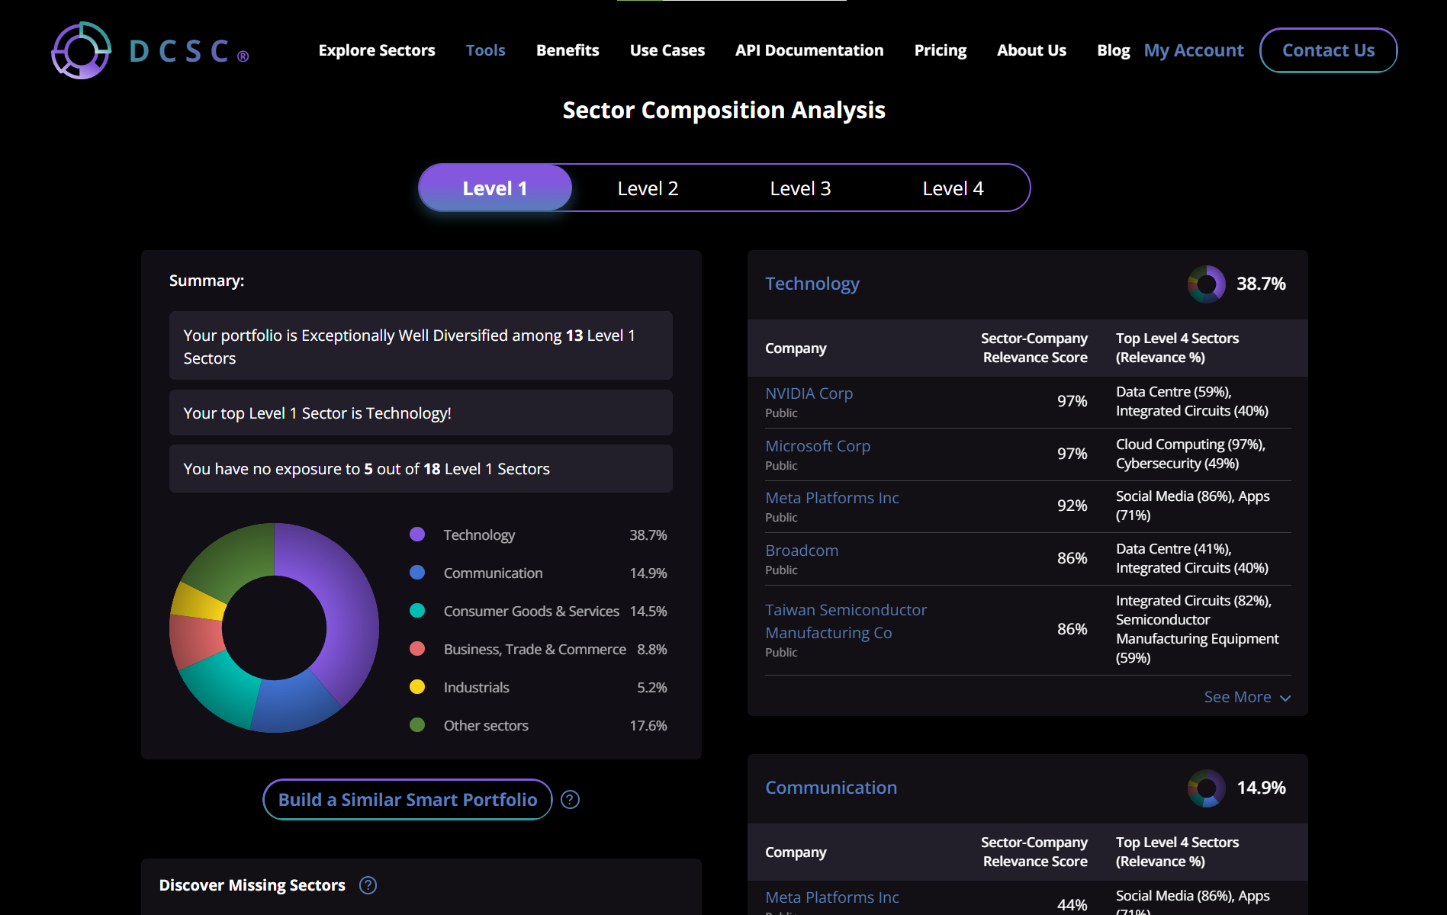
Task: Open the Blog link
Action: pos(1114,50)
